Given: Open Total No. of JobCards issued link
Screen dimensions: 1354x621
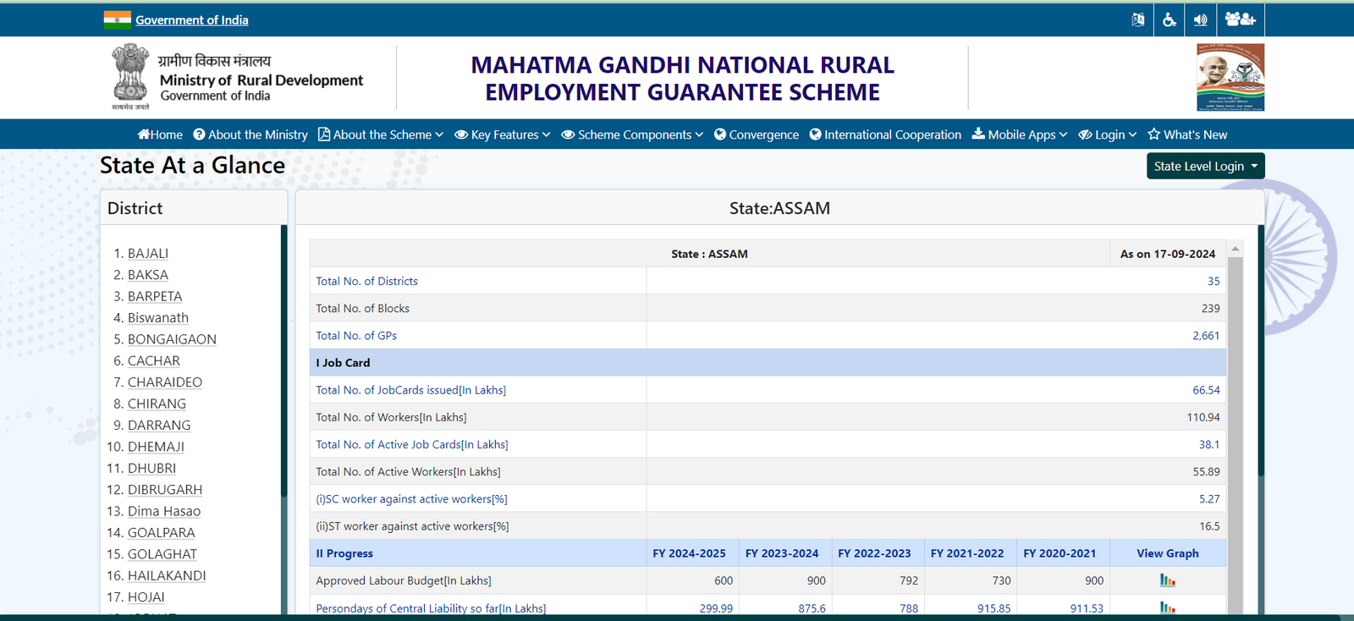Looking at the screenshot, I should tap(410, 390).
